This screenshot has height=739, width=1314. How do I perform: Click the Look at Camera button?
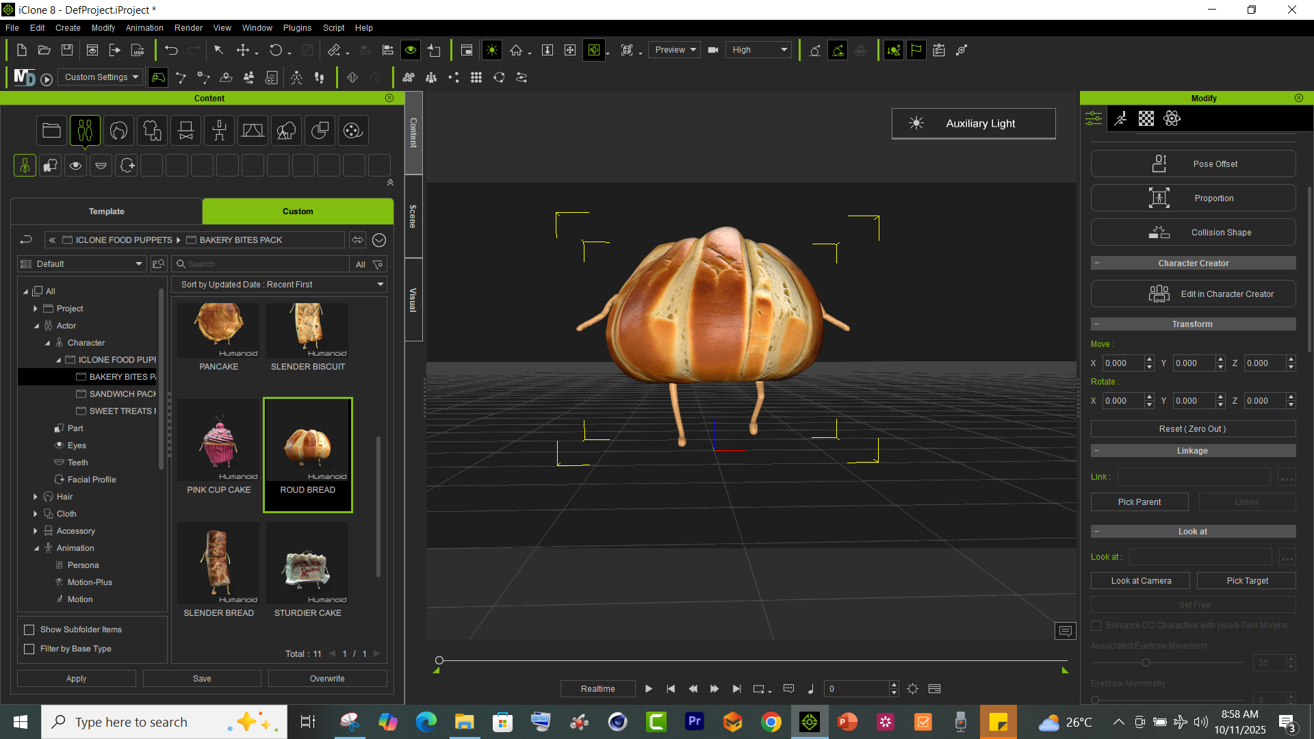[1140, 581]
